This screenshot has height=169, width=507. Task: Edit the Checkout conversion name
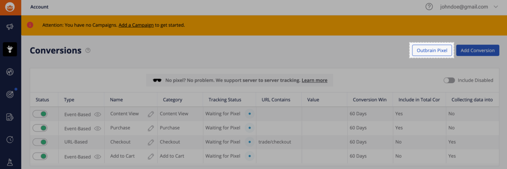click(x=151, y=142)
